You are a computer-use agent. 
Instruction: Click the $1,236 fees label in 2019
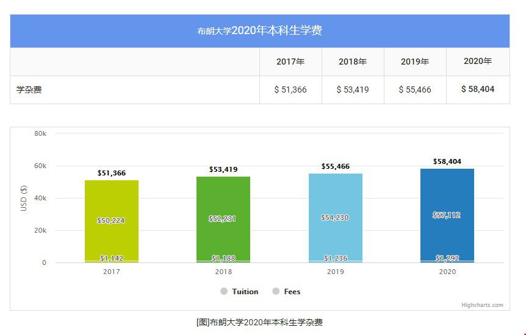tap(336, 258)
